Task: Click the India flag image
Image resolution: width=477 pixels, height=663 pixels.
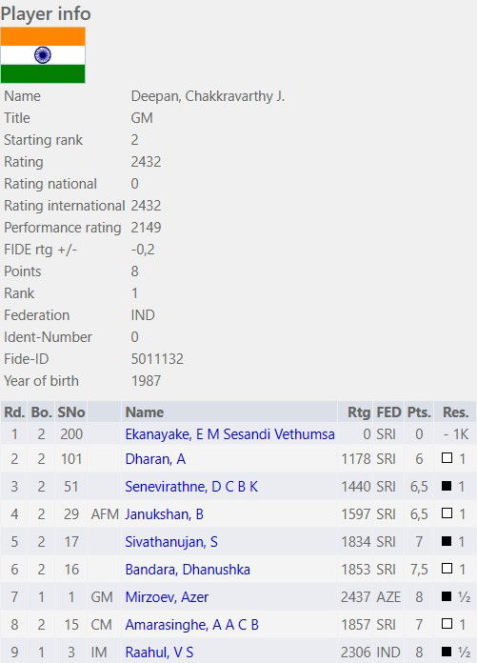Action: tap(43, 55)
